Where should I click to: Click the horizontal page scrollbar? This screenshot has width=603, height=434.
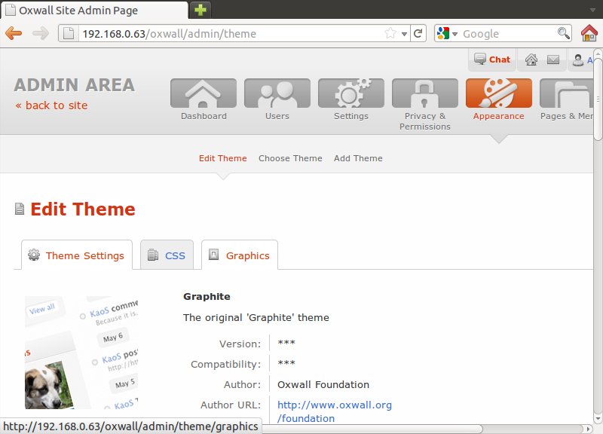coord(372,429)
